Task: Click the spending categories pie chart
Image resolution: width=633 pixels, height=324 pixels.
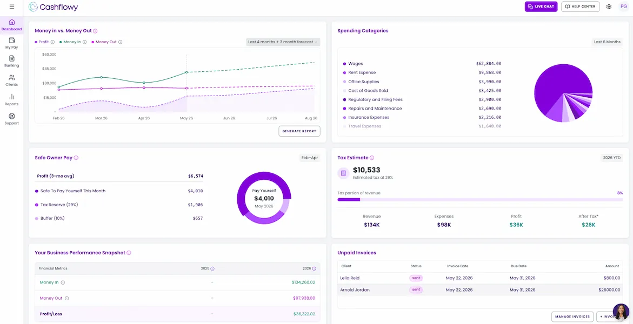Action: [x=563, y=93]
